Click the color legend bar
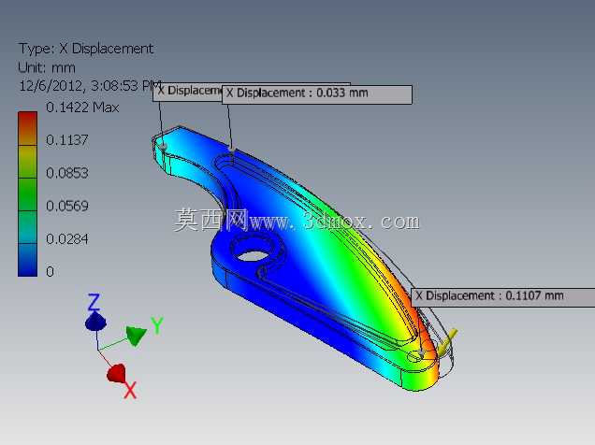 28,194
